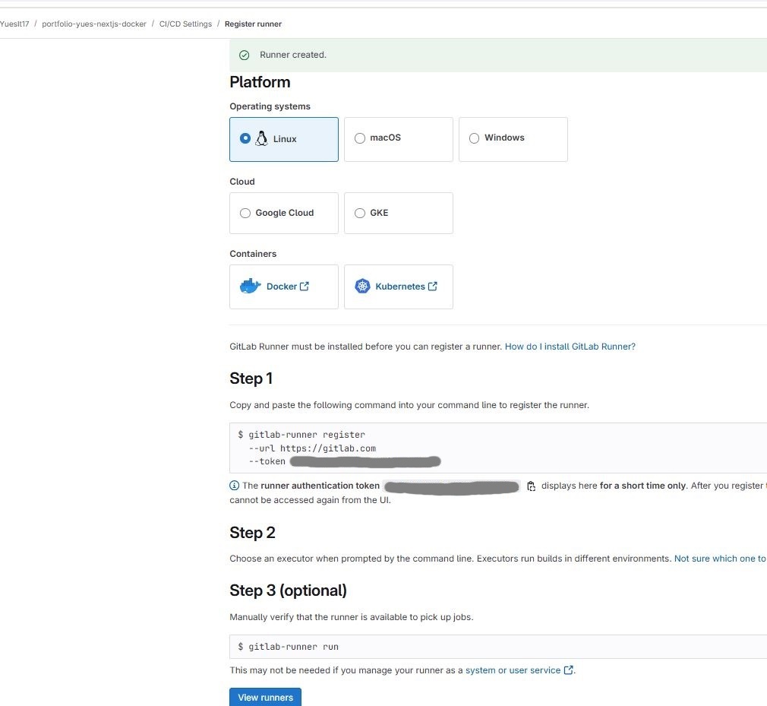Click the 'Runner created.' message text
This screenshot has width=767, height=706.
click(x=293, y=55)
